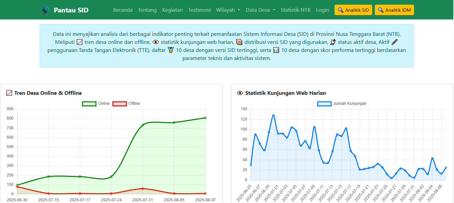This screenshot has height=203, width=454.
Task: Click magnifier icon on Analitik IDM button
Action: [381, 10]
